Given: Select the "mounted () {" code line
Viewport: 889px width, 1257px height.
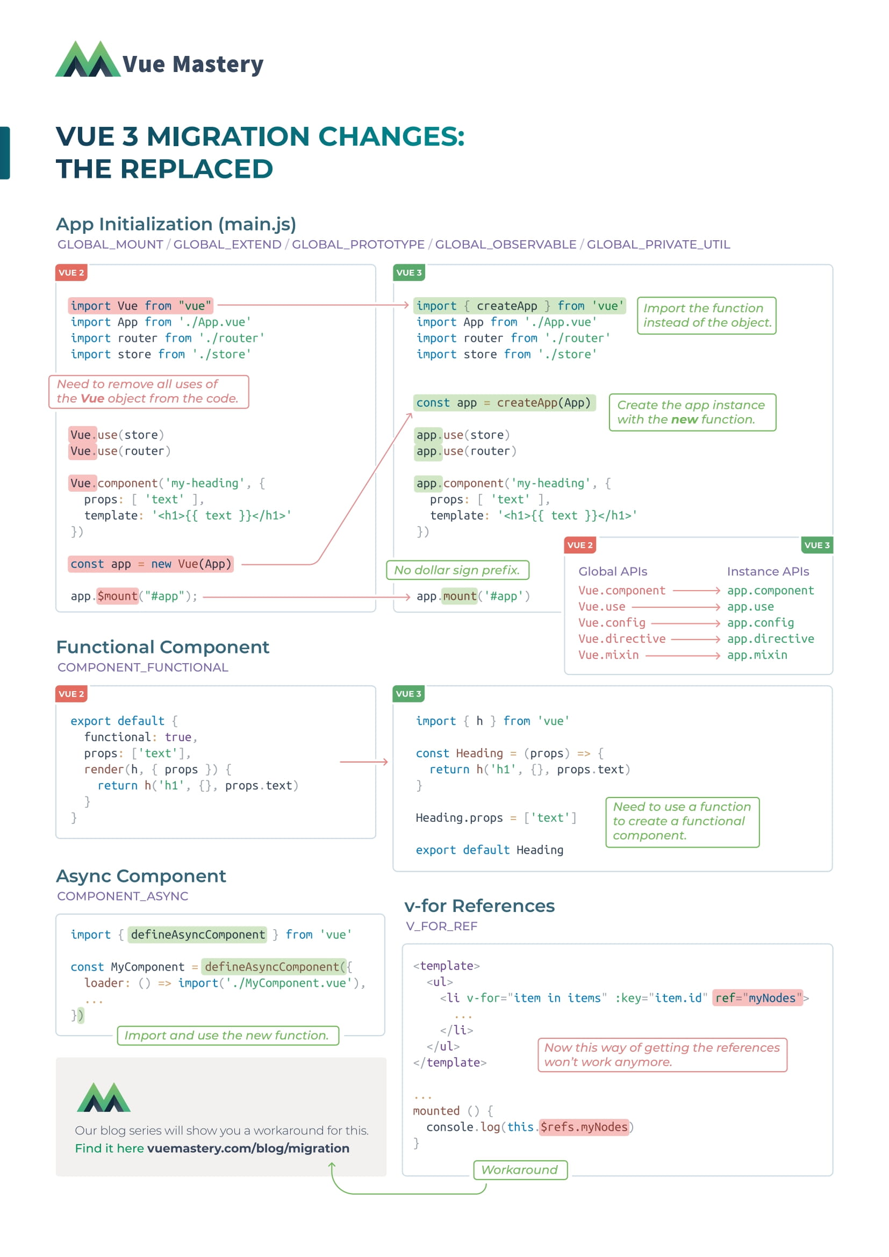Looking at the screenshot, I should click(453, 1111).
